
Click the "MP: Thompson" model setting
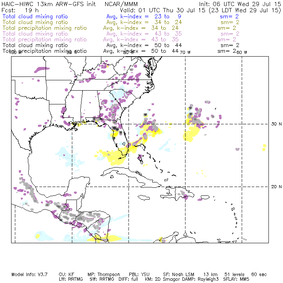pos(104,275)
